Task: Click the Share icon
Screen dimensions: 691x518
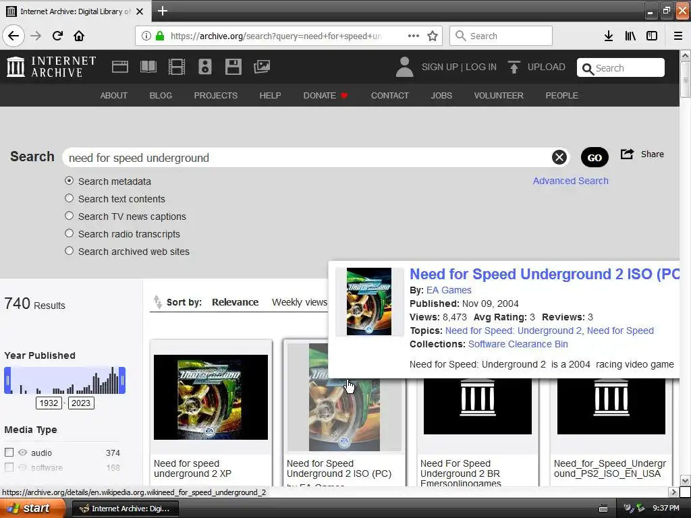Action: pyautogui.click(x=627, y=154)
